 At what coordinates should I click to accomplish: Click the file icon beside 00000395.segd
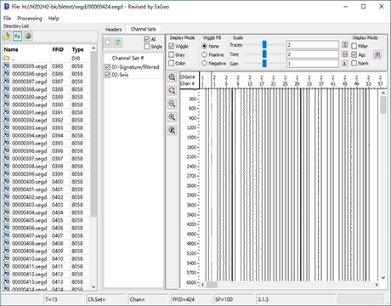7,143
